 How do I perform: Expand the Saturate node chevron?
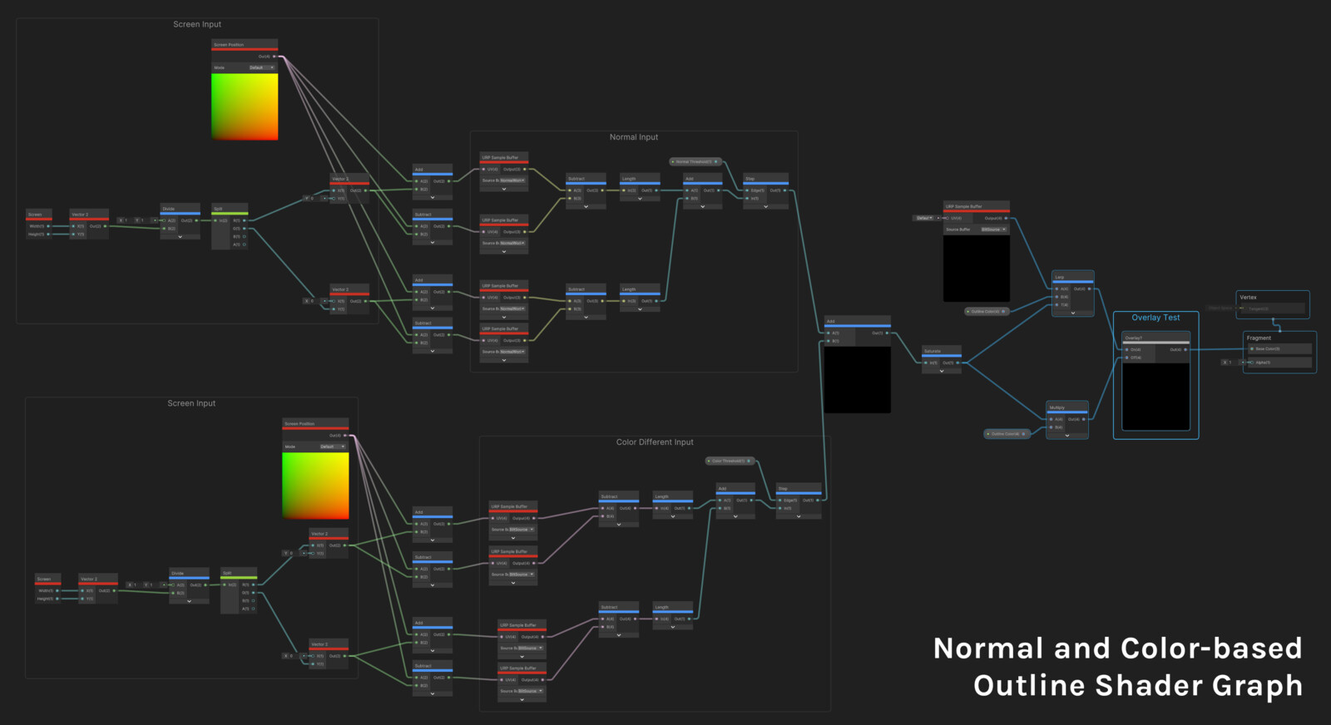(942, 371)
